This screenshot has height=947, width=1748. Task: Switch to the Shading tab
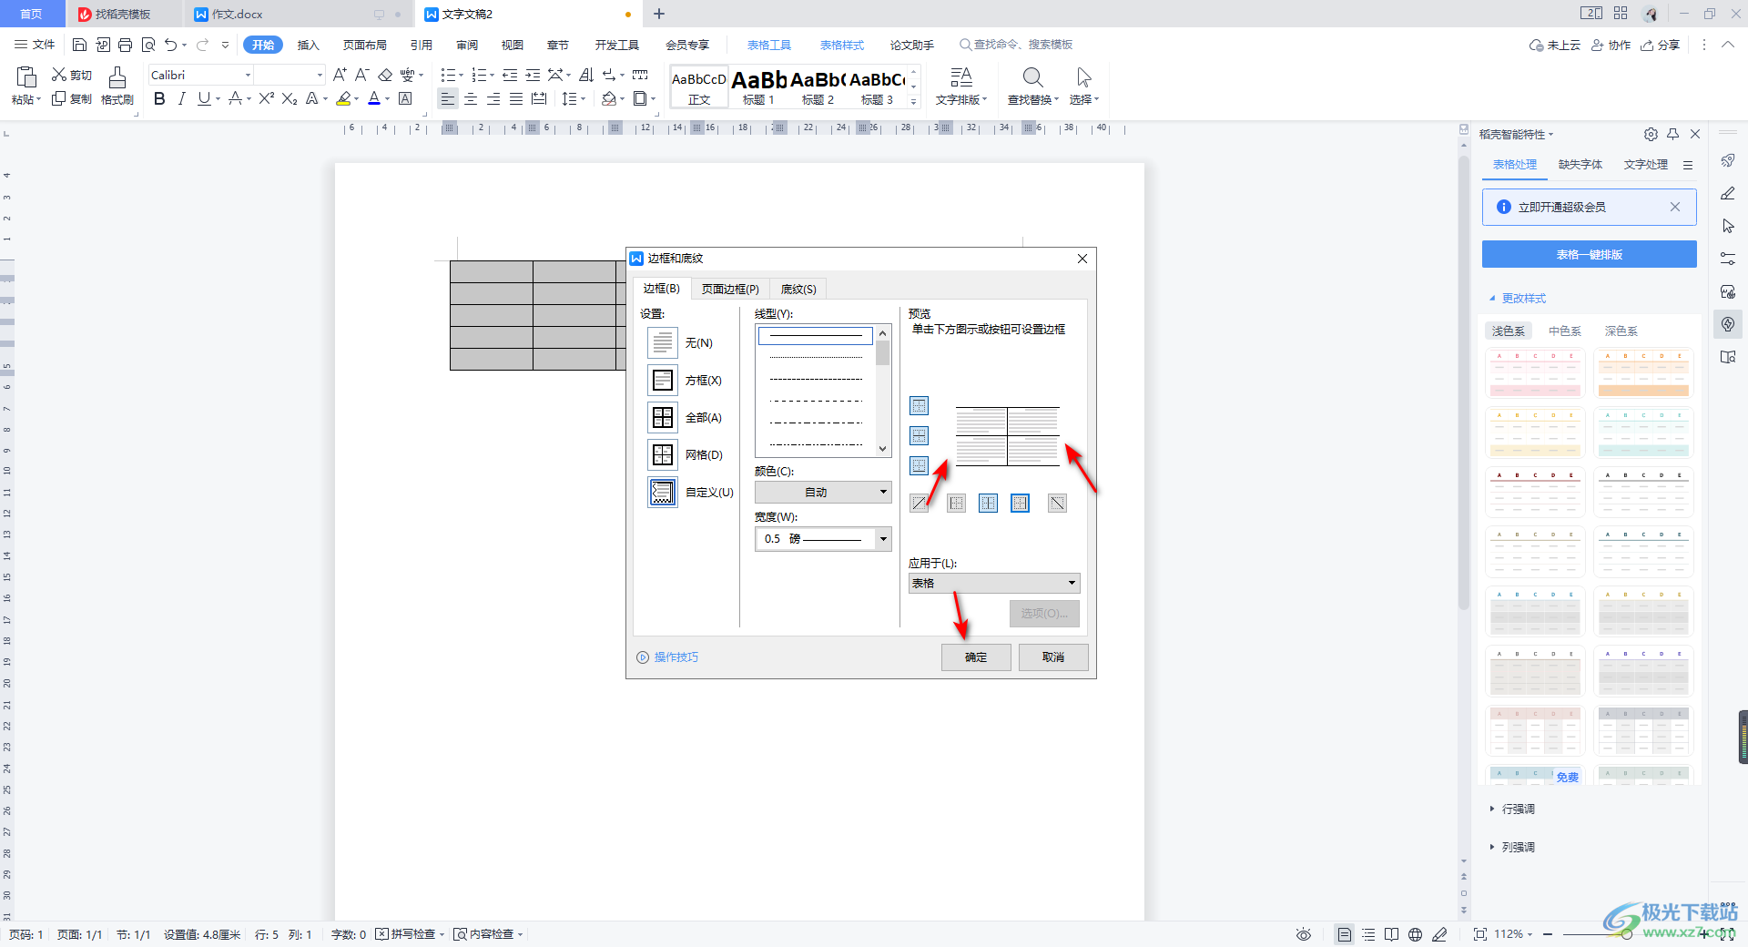coord(798,290)
